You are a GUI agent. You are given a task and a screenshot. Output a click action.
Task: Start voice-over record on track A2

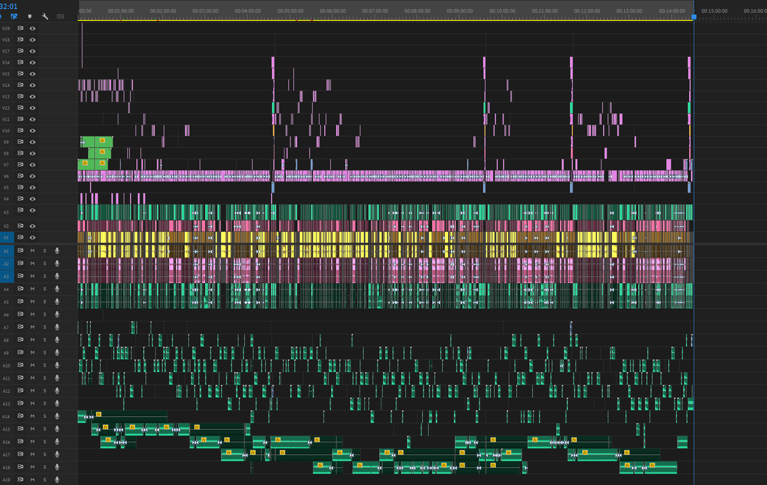pos(57,263)
